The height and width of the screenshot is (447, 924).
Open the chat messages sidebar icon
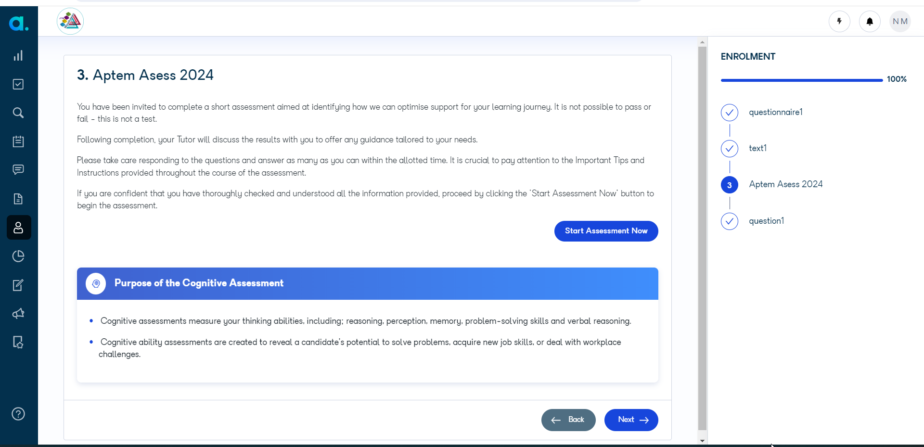tap(18, 170)
